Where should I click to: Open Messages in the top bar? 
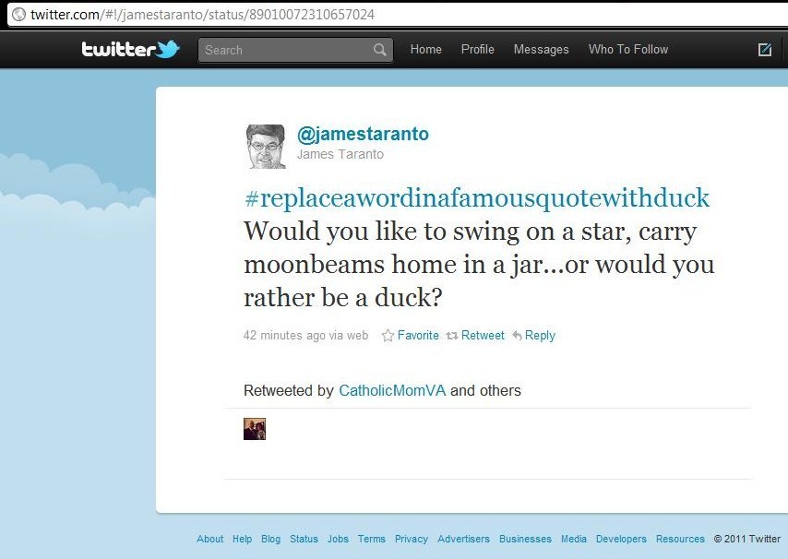pyautogui.click(x=541, y=49)
